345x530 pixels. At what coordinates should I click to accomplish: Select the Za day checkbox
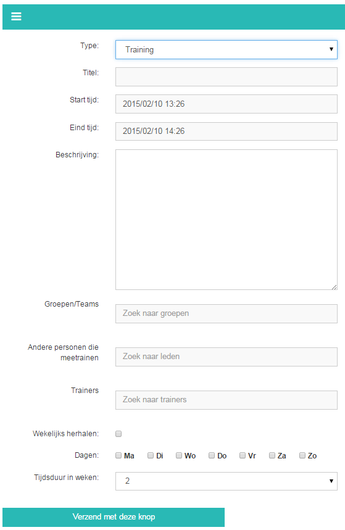coord(272,455)
